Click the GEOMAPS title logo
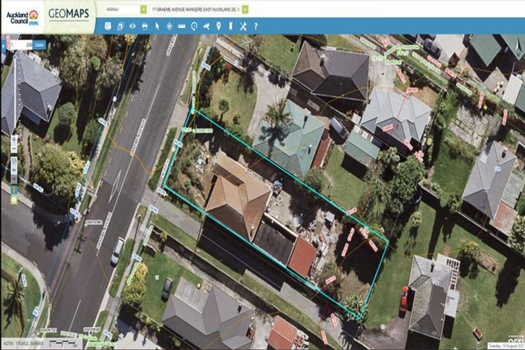525x350 pixels. click(69, 14)
